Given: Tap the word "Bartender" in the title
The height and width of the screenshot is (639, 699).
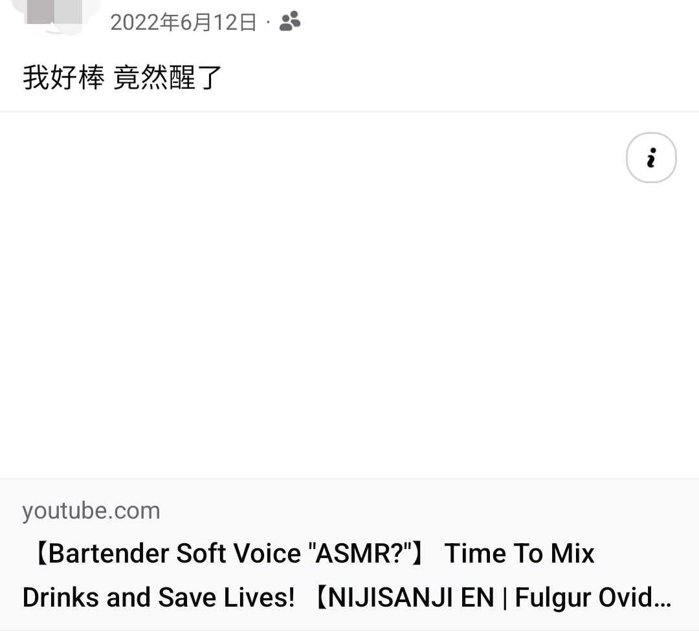Looking at the screenshot, I should 108,553.
